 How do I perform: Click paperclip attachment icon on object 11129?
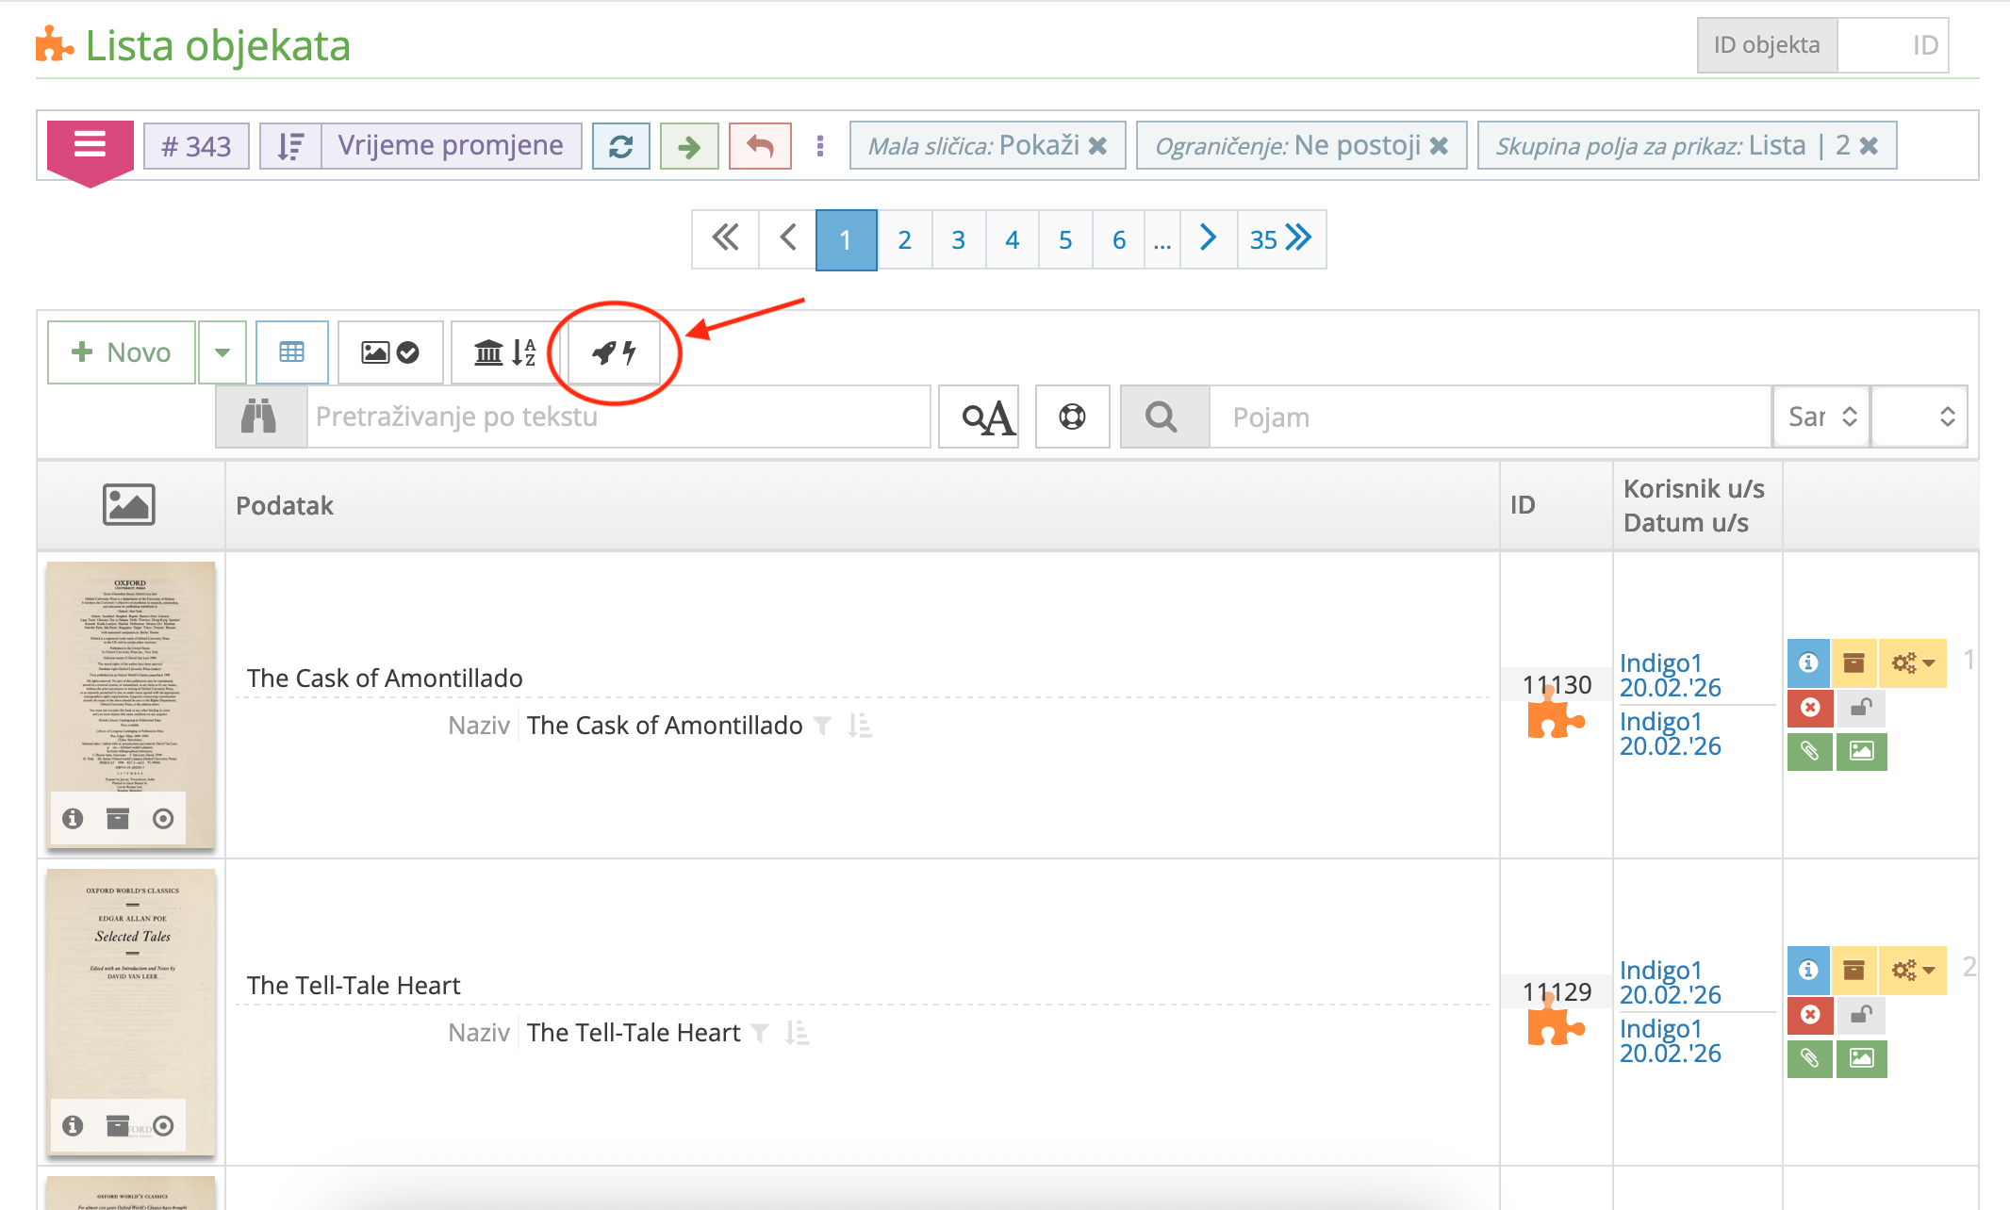coord(1808,1059)
